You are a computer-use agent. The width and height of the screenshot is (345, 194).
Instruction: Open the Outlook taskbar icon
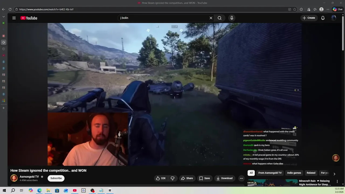66,190
